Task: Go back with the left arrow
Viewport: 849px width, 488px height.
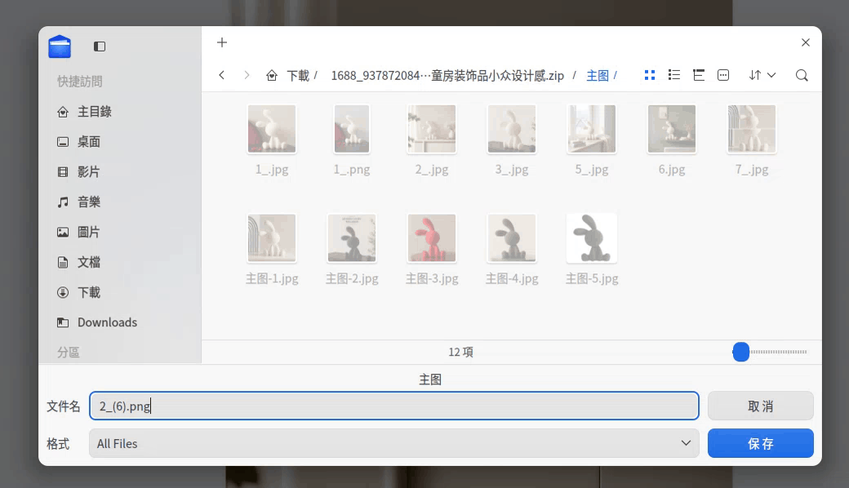Action: coord(221,75)
